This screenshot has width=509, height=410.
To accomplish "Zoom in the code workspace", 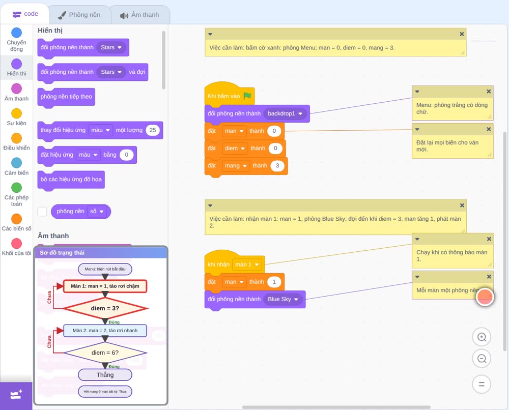I will pos(482,337).
